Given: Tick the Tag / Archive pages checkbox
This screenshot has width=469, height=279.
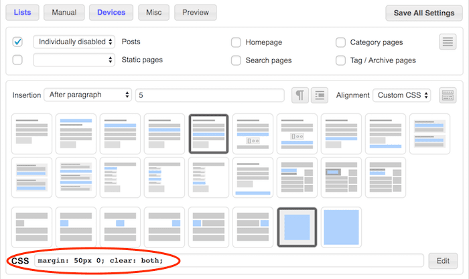Looking at the screenshot, I should [340, 60].
